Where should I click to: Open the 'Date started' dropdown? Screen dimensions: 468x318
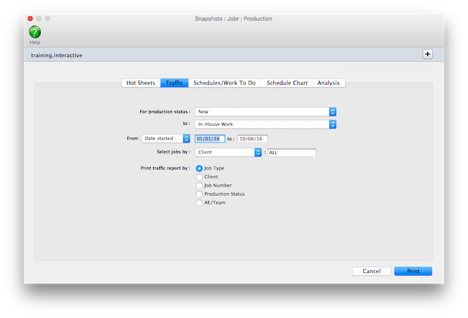pyautogui.click(x=165, y=138)
